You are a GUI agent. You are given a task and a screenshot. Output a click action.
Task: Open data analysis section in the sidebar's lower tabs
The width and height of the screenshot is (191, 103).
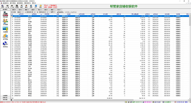(x=5, y=98)
